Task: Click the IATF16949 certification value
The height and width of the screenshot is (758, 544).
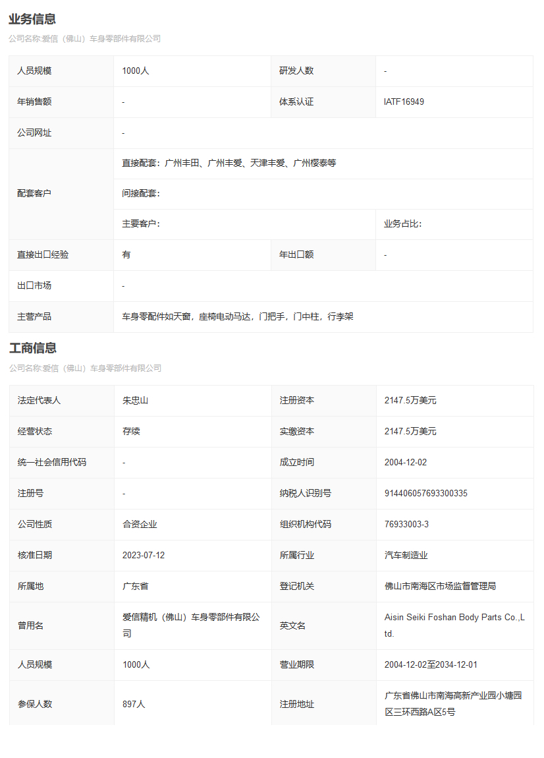Action: pyautogui.click(x=404, y=102)
